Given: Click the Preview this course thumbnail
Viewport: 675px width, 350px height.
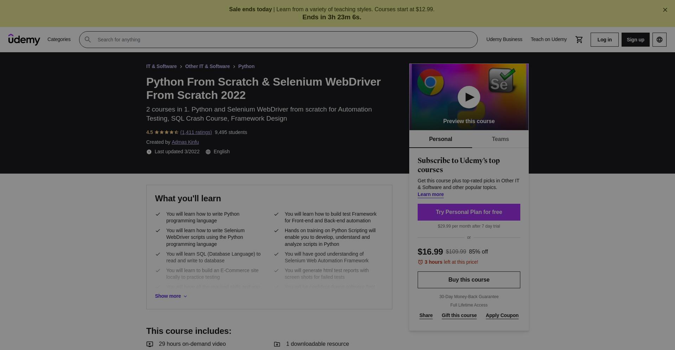Looking at the screenshot, I should [469, 97].
